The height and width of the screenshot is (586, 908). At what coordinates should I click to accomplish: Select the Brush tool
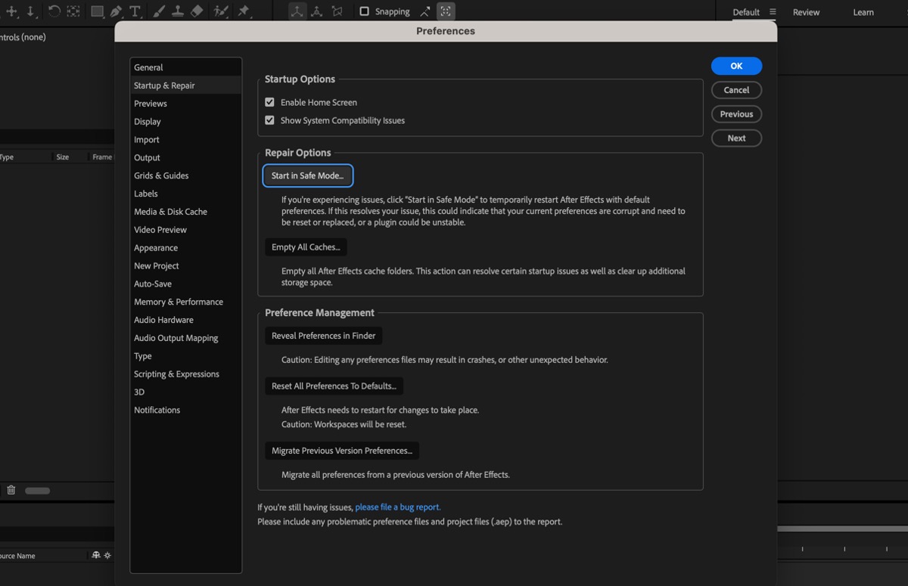click(x=160, y=11)
